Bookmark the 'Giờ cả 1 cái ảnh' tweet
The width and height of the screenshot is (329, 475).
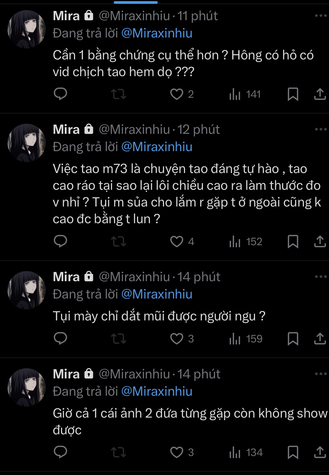pos(293,452)
